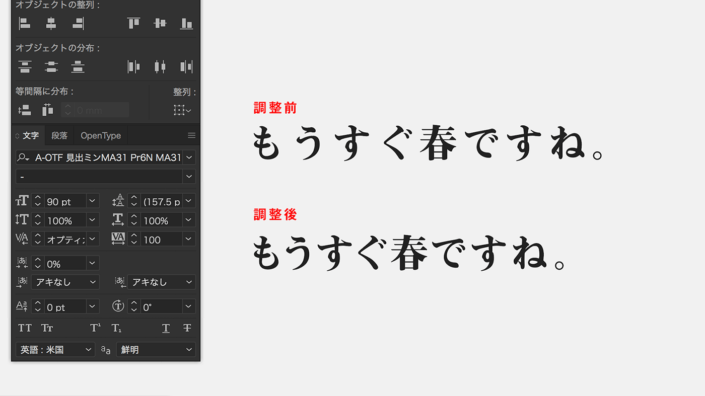Click the horizontal align right icon
The height and width of the screenshot is (396, 705).
click(x=78, y=23)
